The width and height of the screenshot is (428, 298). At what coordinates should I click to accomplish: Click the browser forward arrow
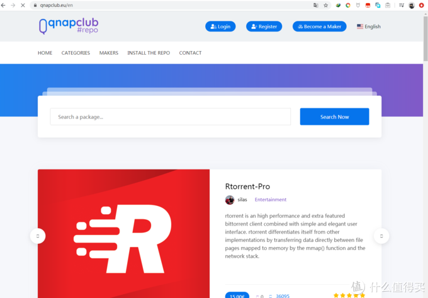(13, 5)
